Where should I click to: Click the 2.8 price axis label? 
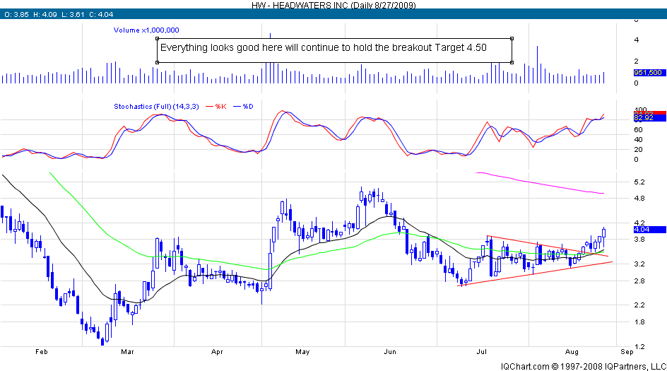pyautogui.click(x=639, y=281)
